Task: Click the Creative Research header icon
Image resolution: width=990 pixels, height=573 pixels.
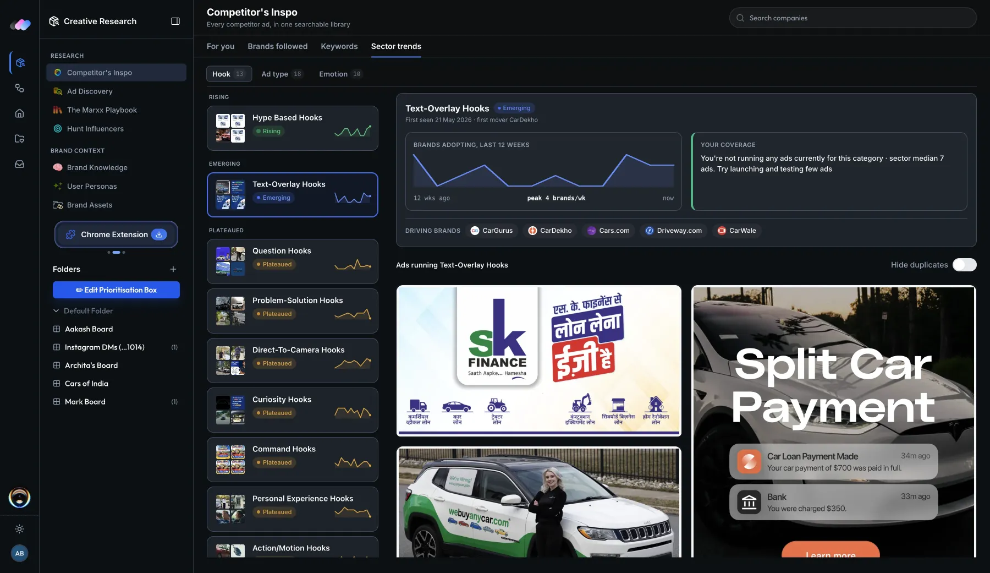Action: [x=54, y=21]
